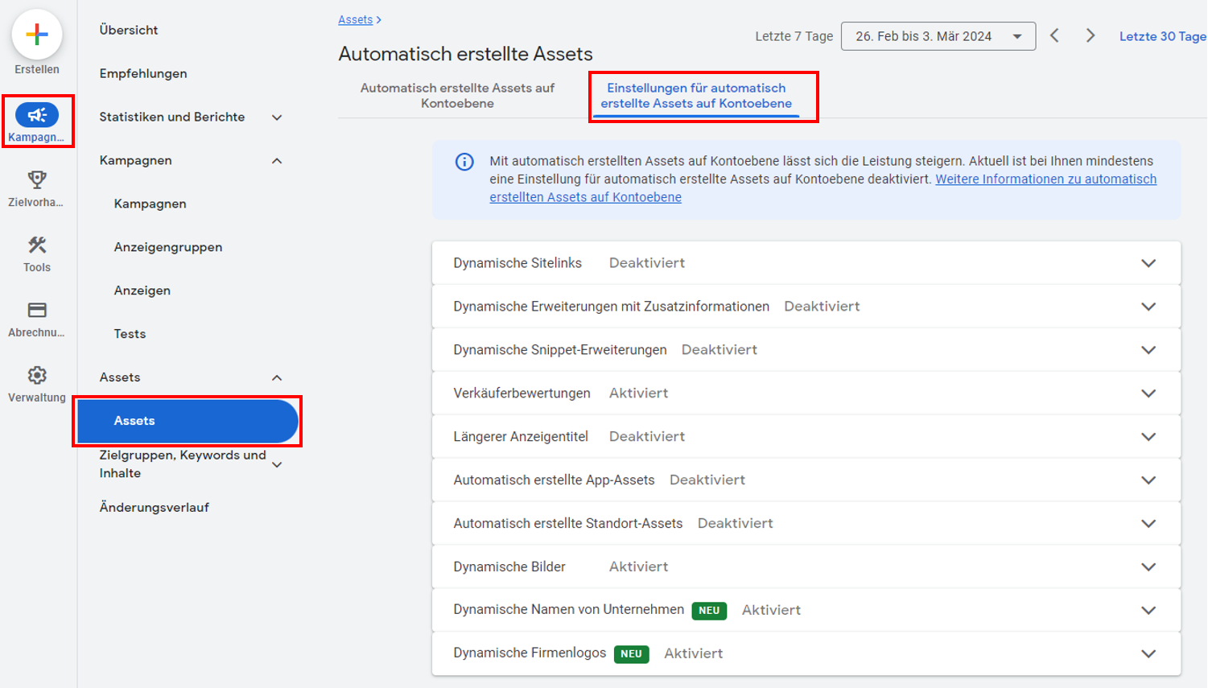Open the Kampagnen sidebar icon
This screenshot has width=1208, height=688.
[x=36, y=115]
